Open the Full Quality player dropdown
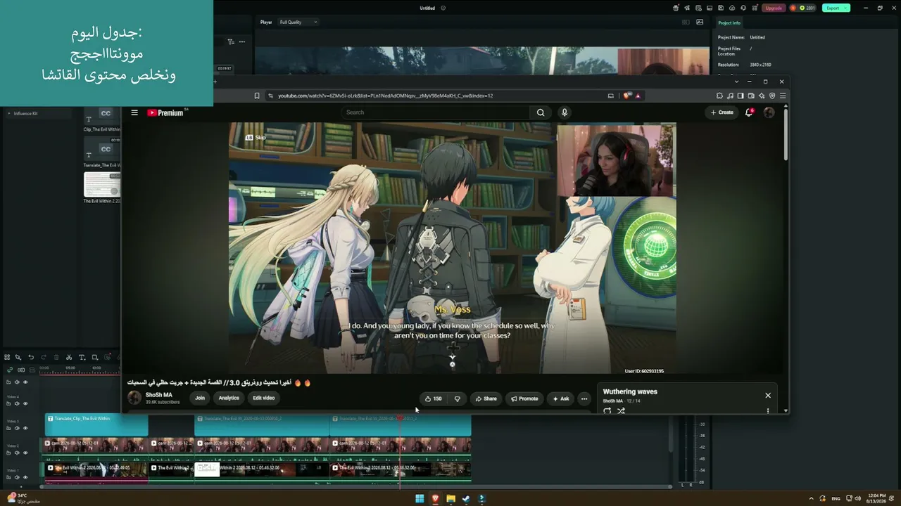901x506 pixels. click(298, 22)
